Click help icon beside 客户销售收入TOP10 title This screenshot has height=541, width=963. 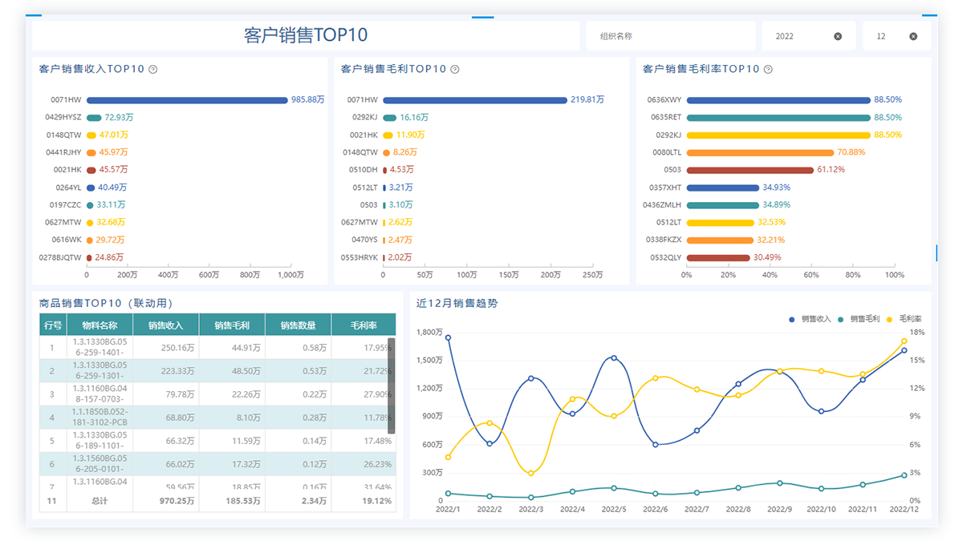pyautogui.click(x=153, y=70)
